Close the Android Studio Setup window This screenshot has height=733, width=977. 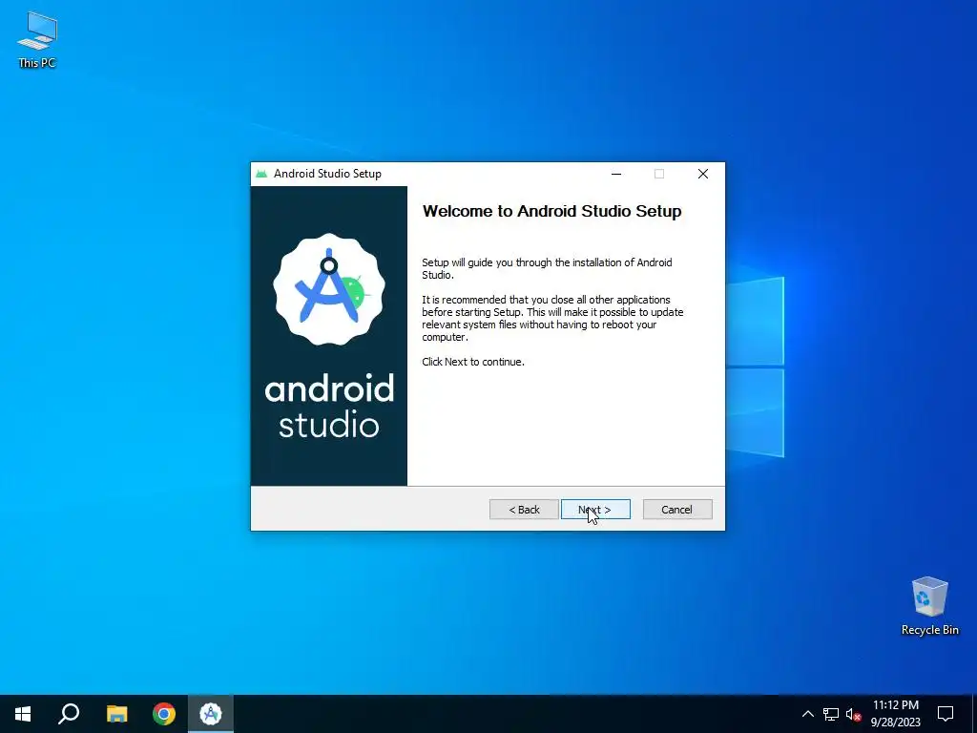703,174
